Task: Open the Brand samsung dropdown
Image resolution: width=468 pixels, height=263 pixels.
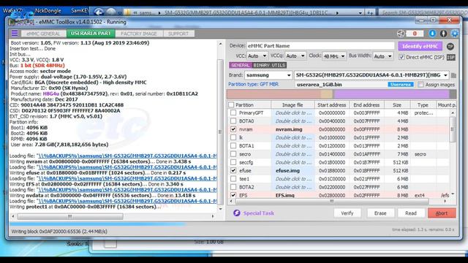Action: (x=268, y=75)
